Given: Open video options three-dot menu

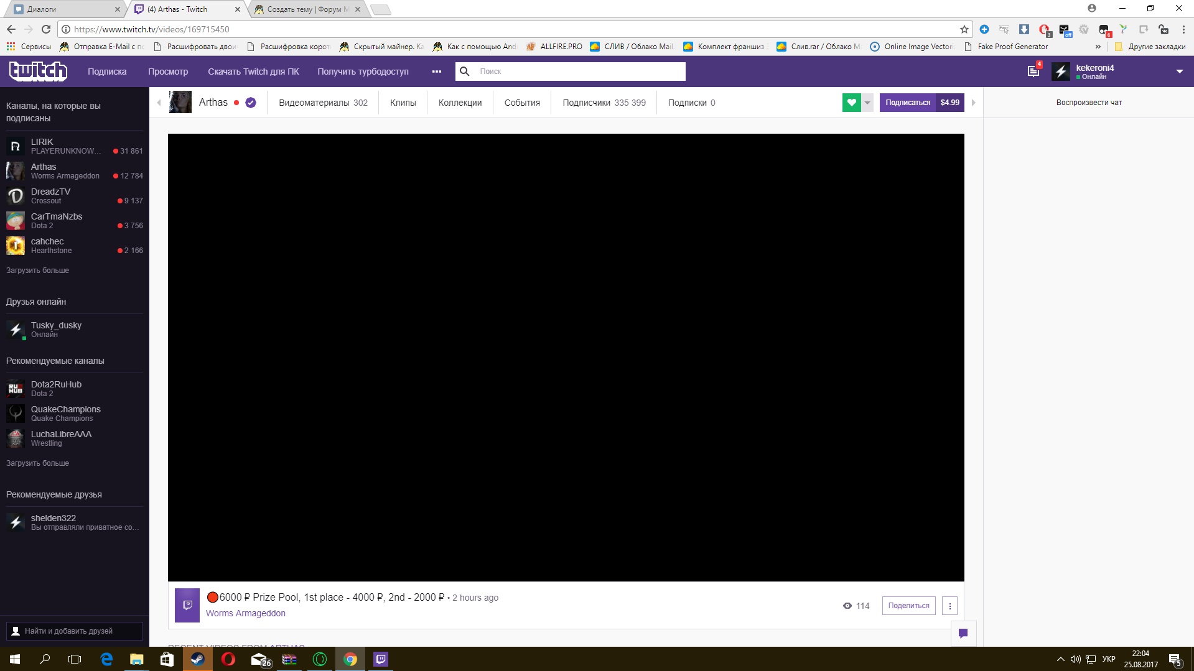Looking at the screenshot, I should [x=949, y=606].
